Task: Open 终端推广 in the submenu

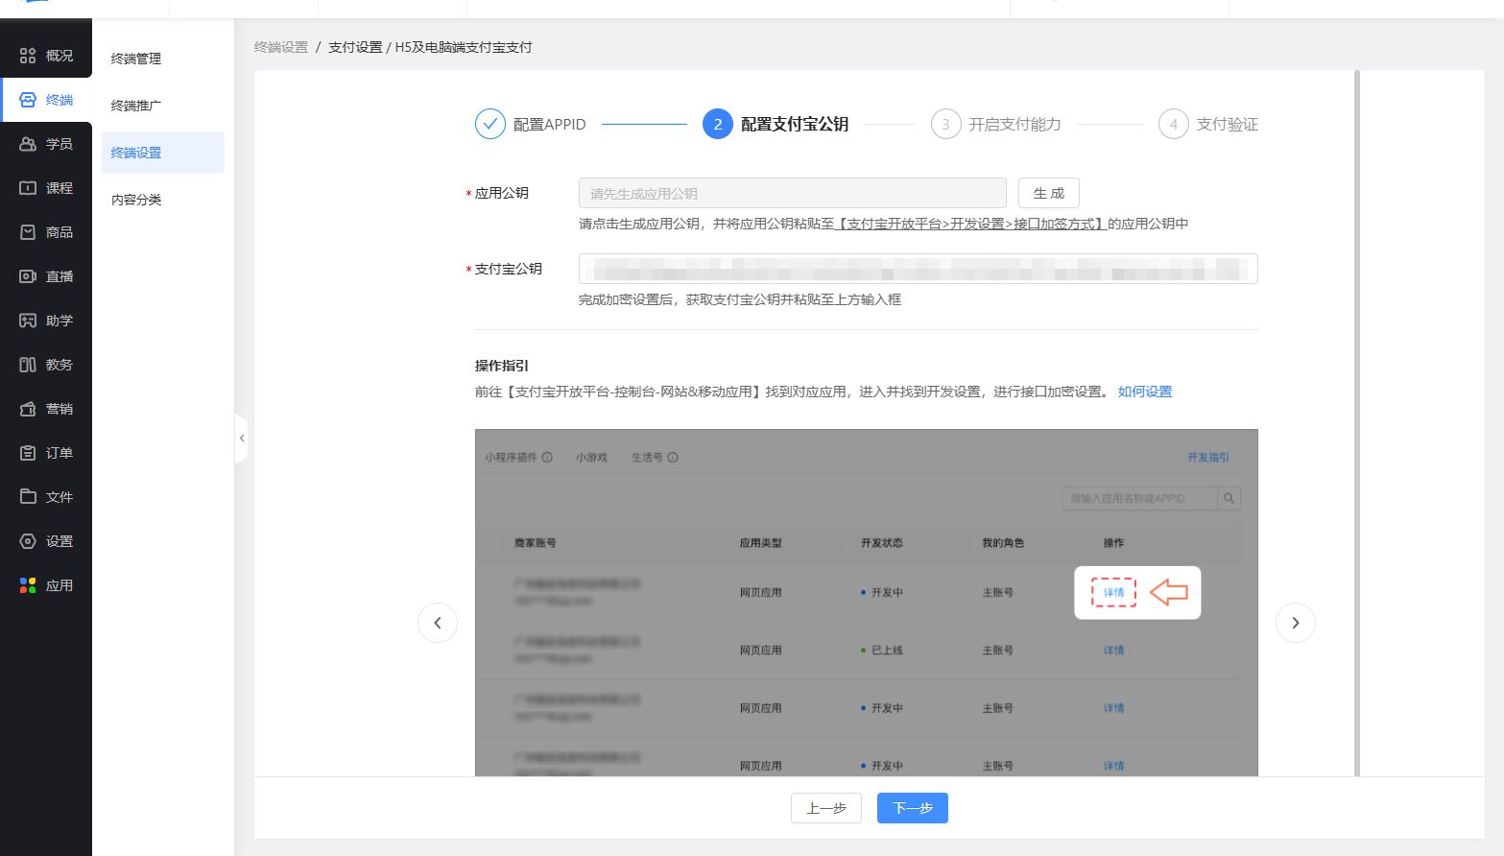Action: [x=136, y=106]
